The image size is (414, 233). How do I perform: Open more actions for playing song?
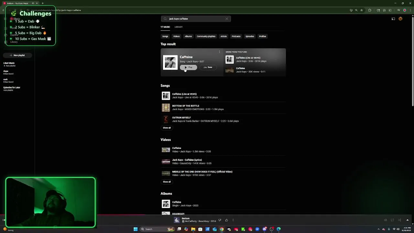[233, 220]
